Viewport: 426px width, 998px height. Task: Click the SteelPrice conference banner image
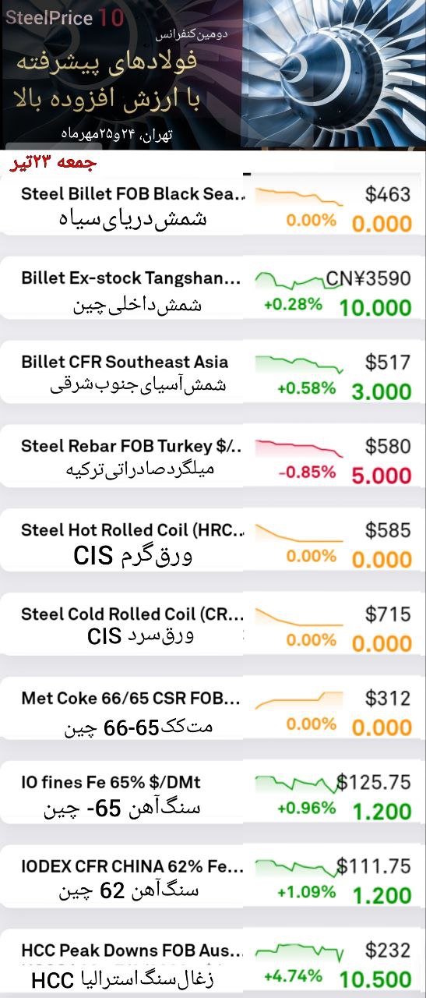[x=213, y=74]
